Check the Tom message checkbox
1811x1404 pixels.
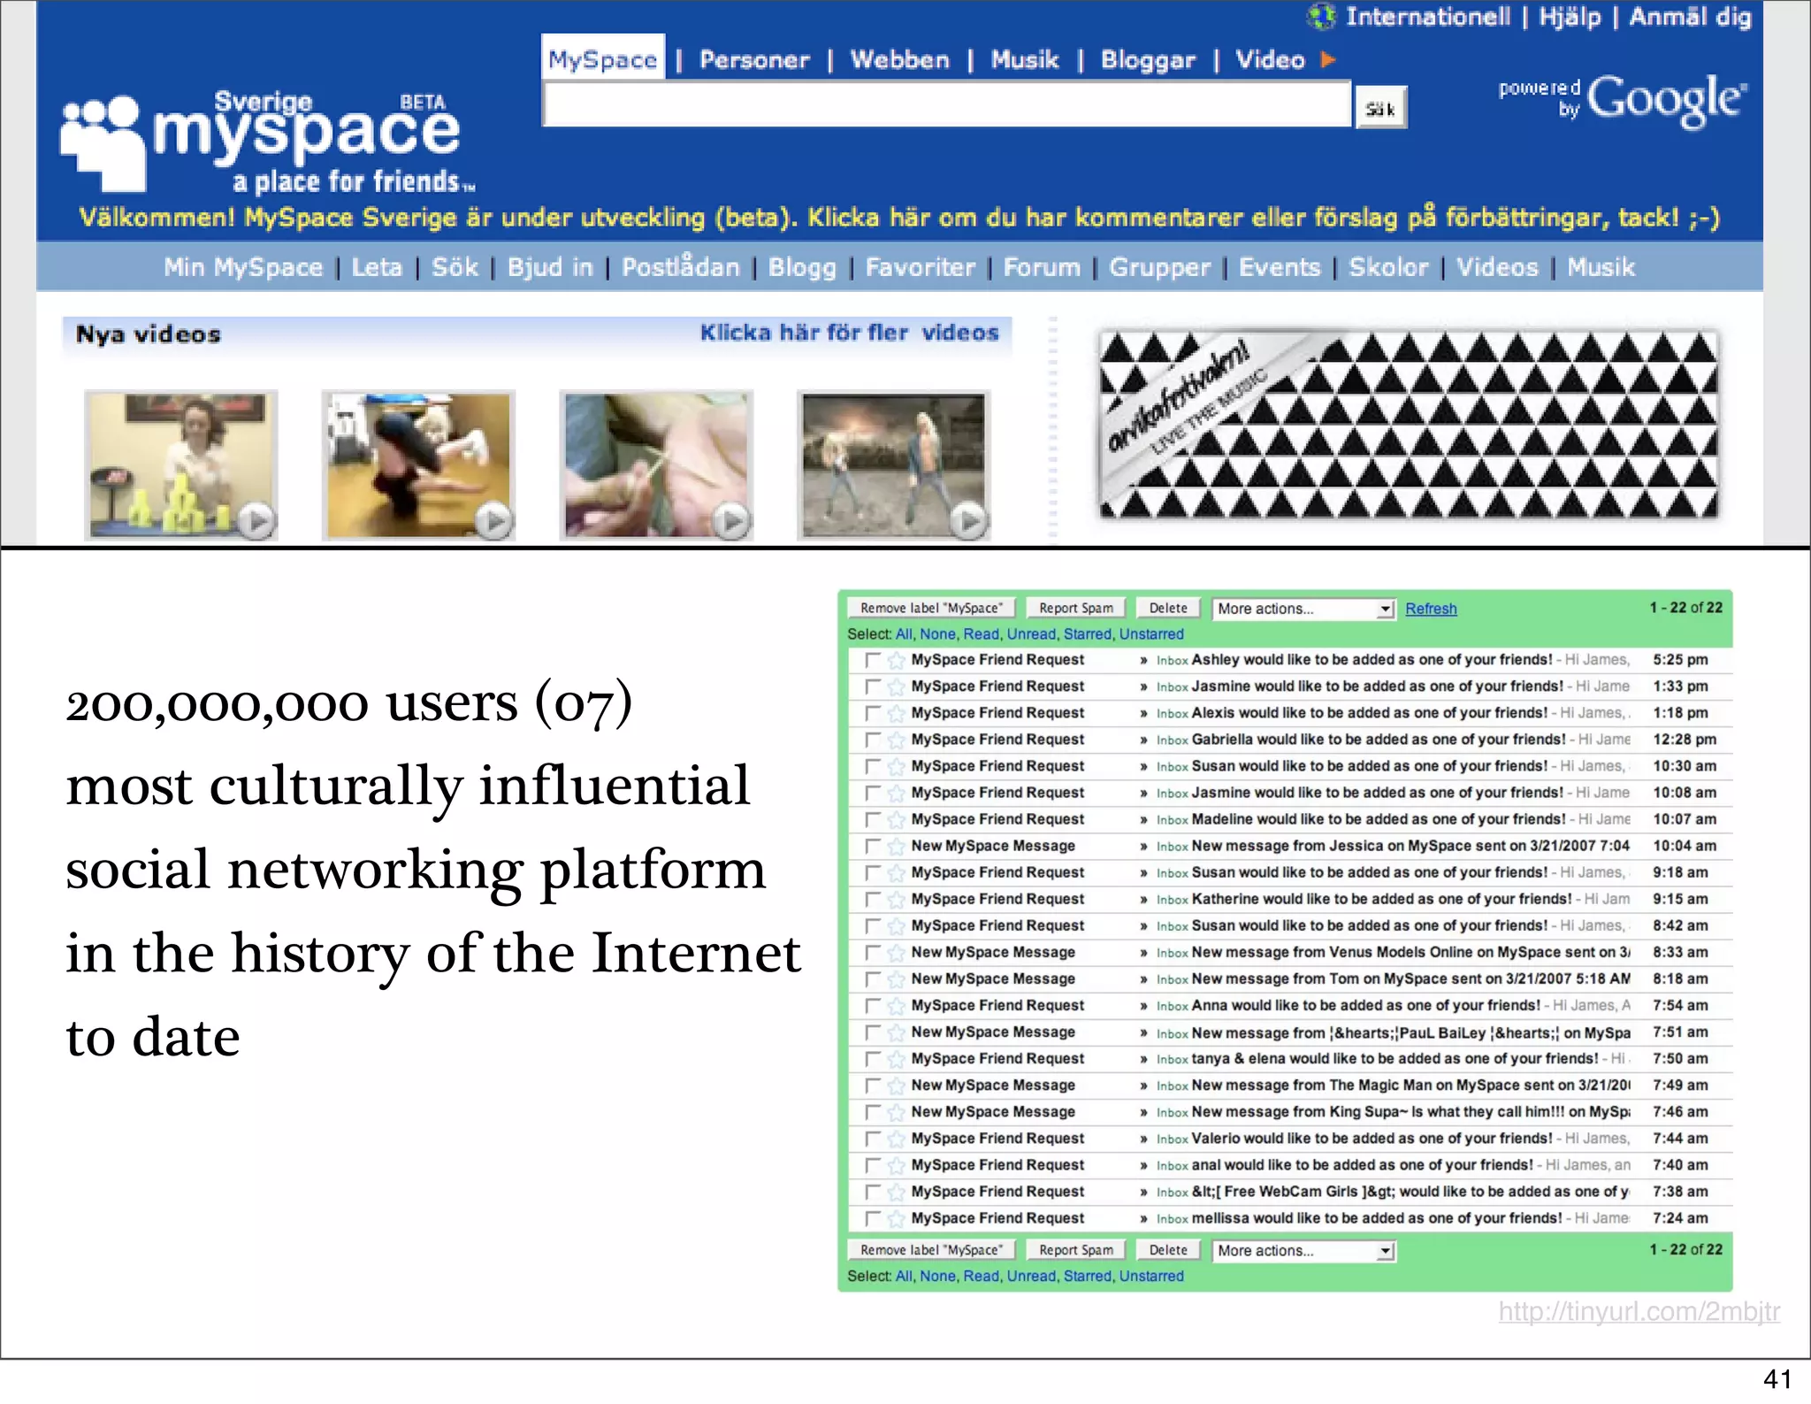pyautogui.click(x=873, y=979)
